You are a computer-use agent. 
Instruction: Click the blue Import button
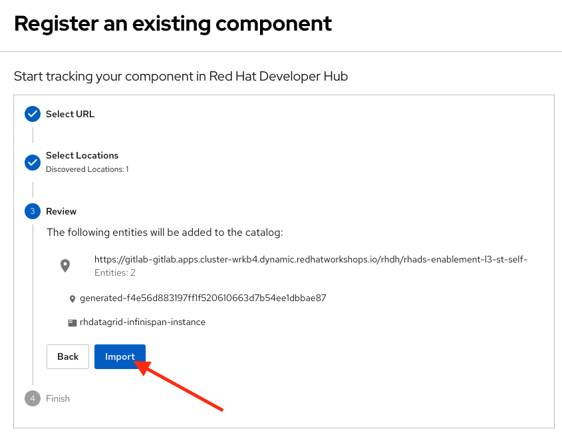[120, 356]
